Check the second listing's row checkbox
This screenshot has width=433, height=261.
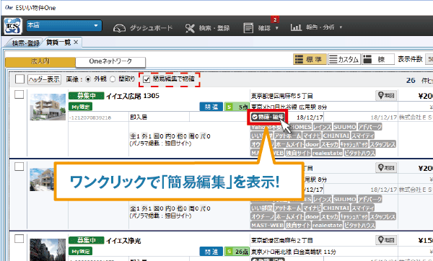click(19, 167)
